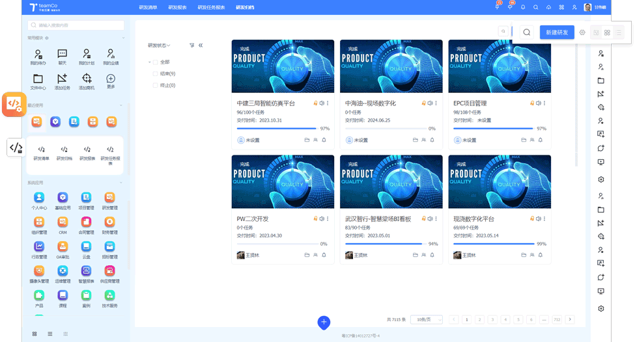Click the 新建研发 button
The height and width of the screenshot is (342, 635).
coord(557,33)
